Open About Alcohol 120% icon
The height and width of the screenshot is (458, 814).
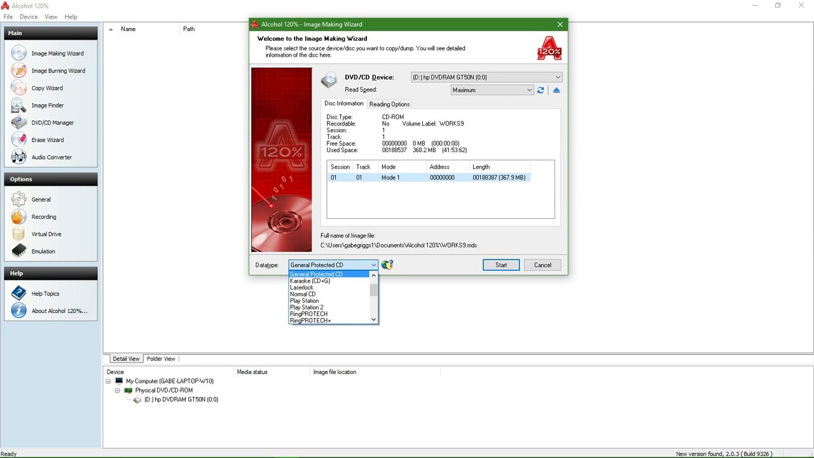19,310
